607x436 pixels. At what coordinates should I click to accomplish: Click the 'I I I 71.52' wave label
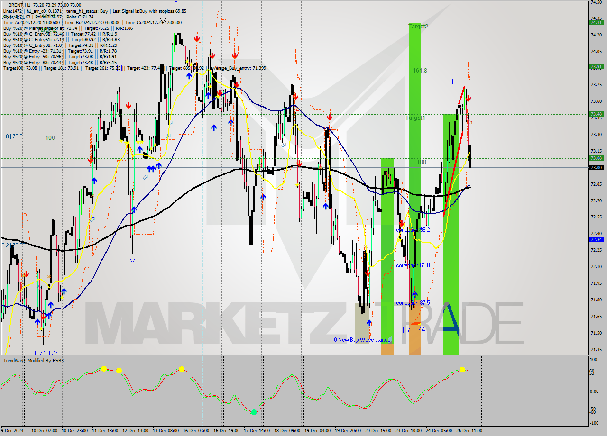[42, 354]
